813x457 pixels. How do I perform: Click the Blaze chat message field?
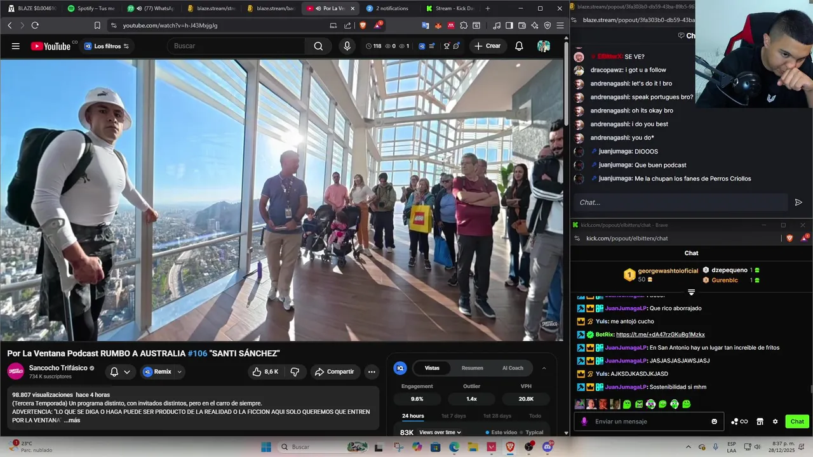pyautogui.click(x=682, y=202)
